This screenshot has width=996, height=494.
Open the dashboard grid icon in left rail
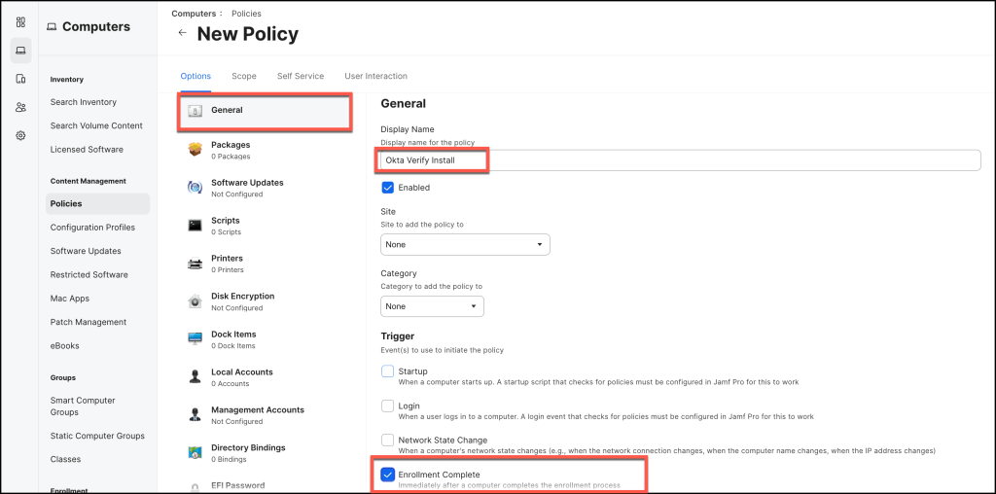coord(20,21)
